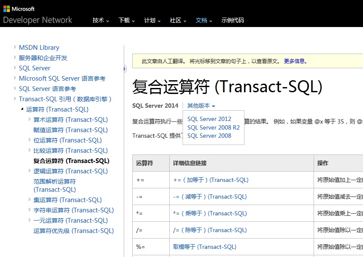Expand Microsoft SQL Server 语言参考 node arrow
Image resolution: width=363 pixels, height=257 pixels.
point(15,78)
